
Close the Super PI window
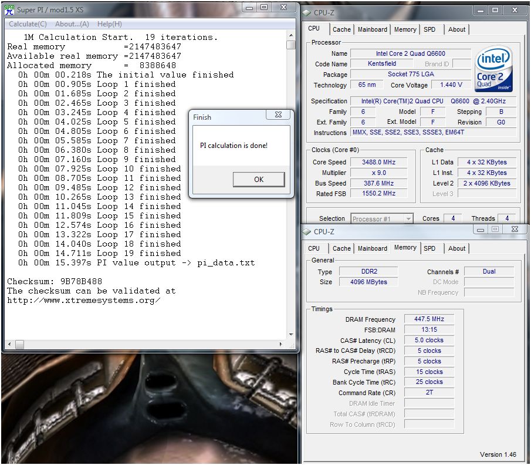284,8
